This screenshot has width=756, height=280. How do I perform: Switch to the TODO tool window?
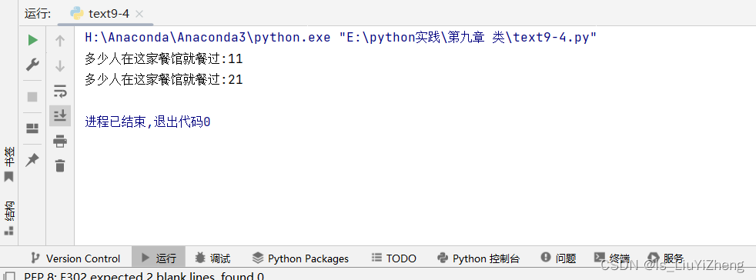click(x=394, y=258)
